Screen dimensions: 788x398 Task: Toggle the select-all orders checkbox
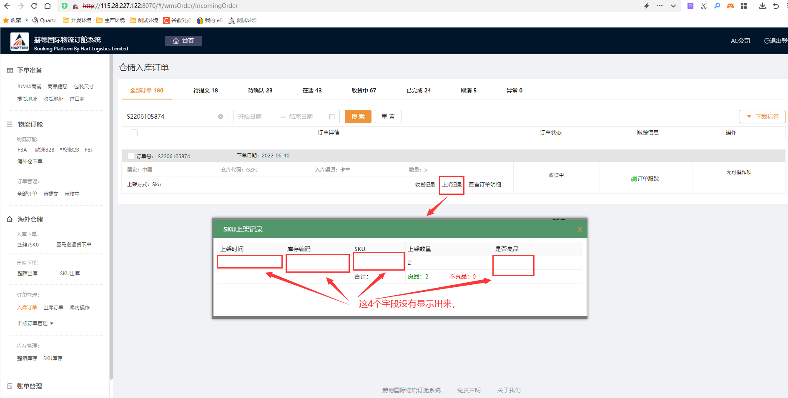[x=134, y=133]
